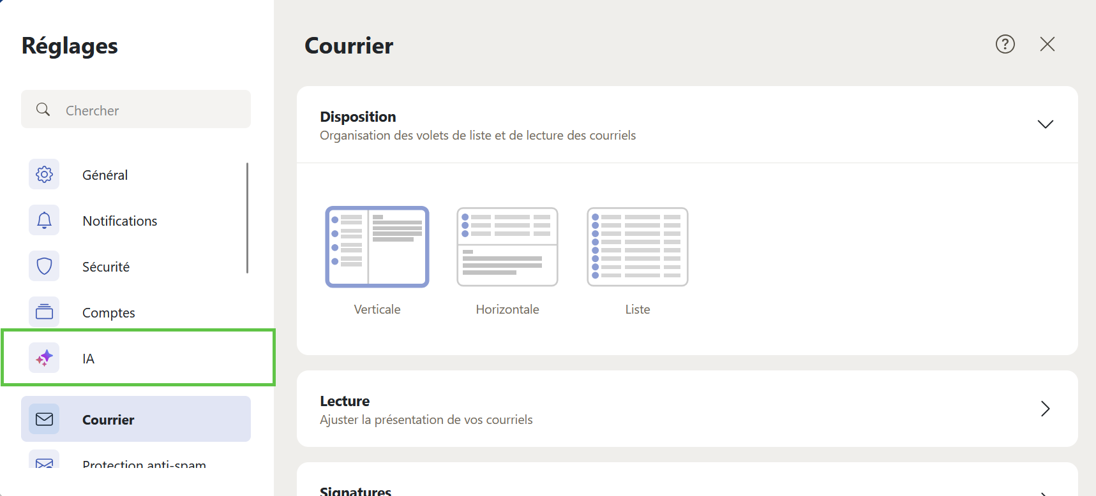Go to the Comptes settings label

tap(109, 312)
